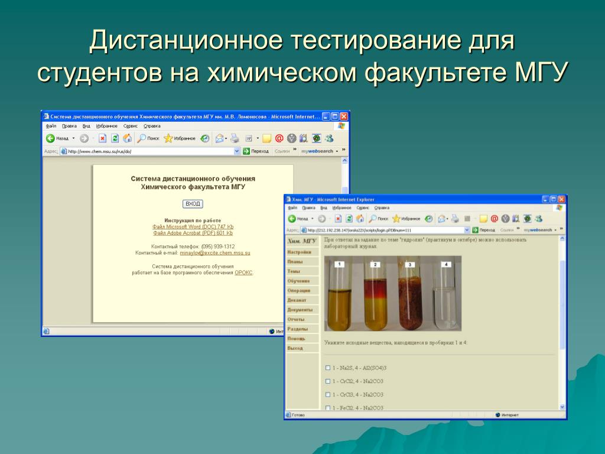
Task: Open History in the Хим. МГУ window
Action: click(429, 219)
